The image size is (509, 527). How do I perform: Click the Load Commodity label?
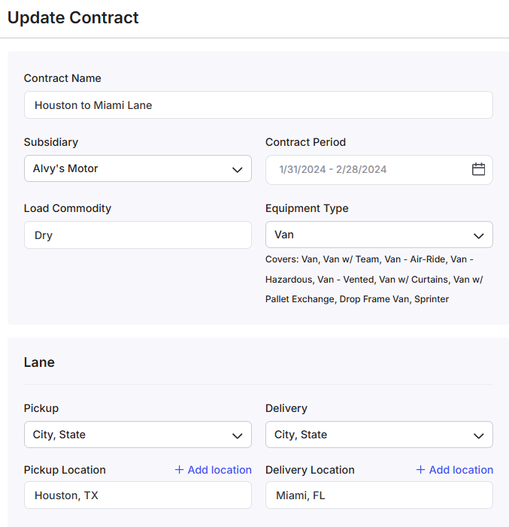(67, 208)
